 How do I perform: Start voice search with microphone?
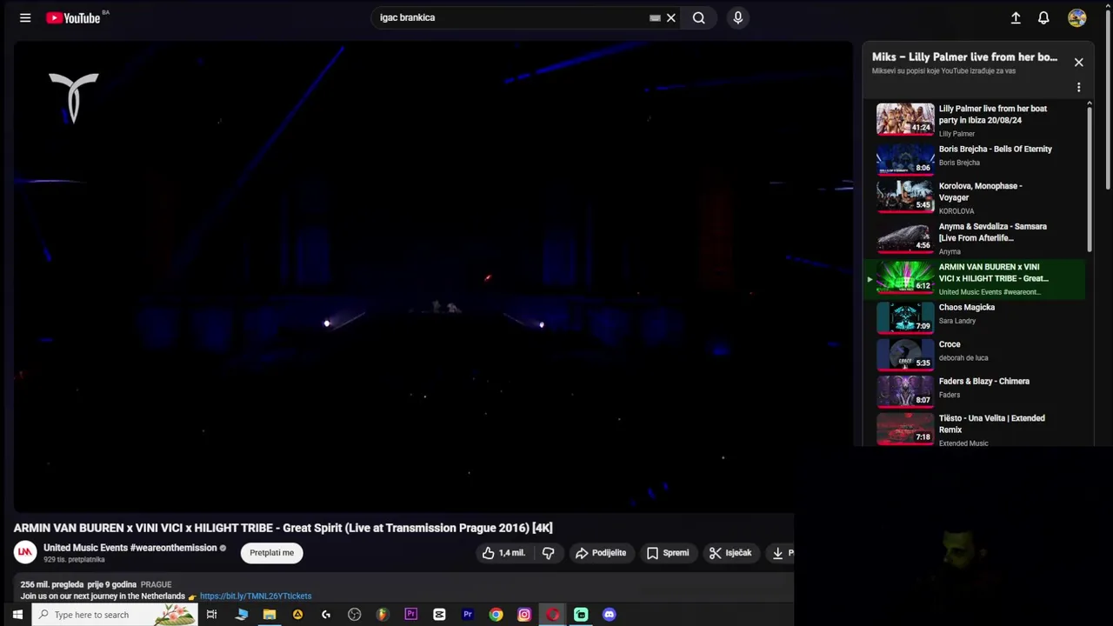pos(737,17)
